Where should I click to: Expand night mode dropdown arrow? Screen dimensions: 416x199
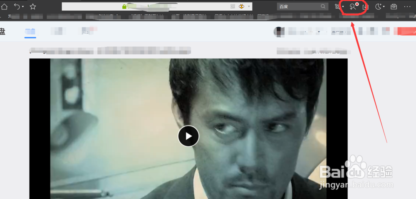[384, 7]
